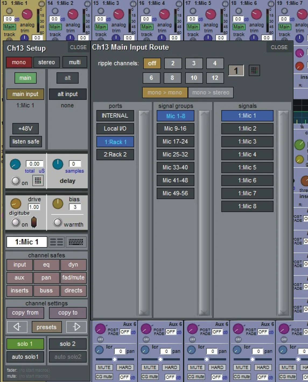Click the first Aux 6 purple send knob
Viewport: 308px width, 382px height.
click(x=100, y=329)
